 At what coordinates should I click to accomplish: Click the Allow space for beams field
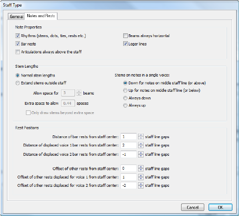(x=68, y=93)
